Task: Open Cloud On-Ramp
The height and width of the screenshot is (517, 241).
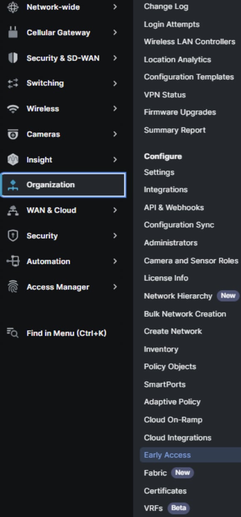Action: pyautogui.click(x=173, y=420)
